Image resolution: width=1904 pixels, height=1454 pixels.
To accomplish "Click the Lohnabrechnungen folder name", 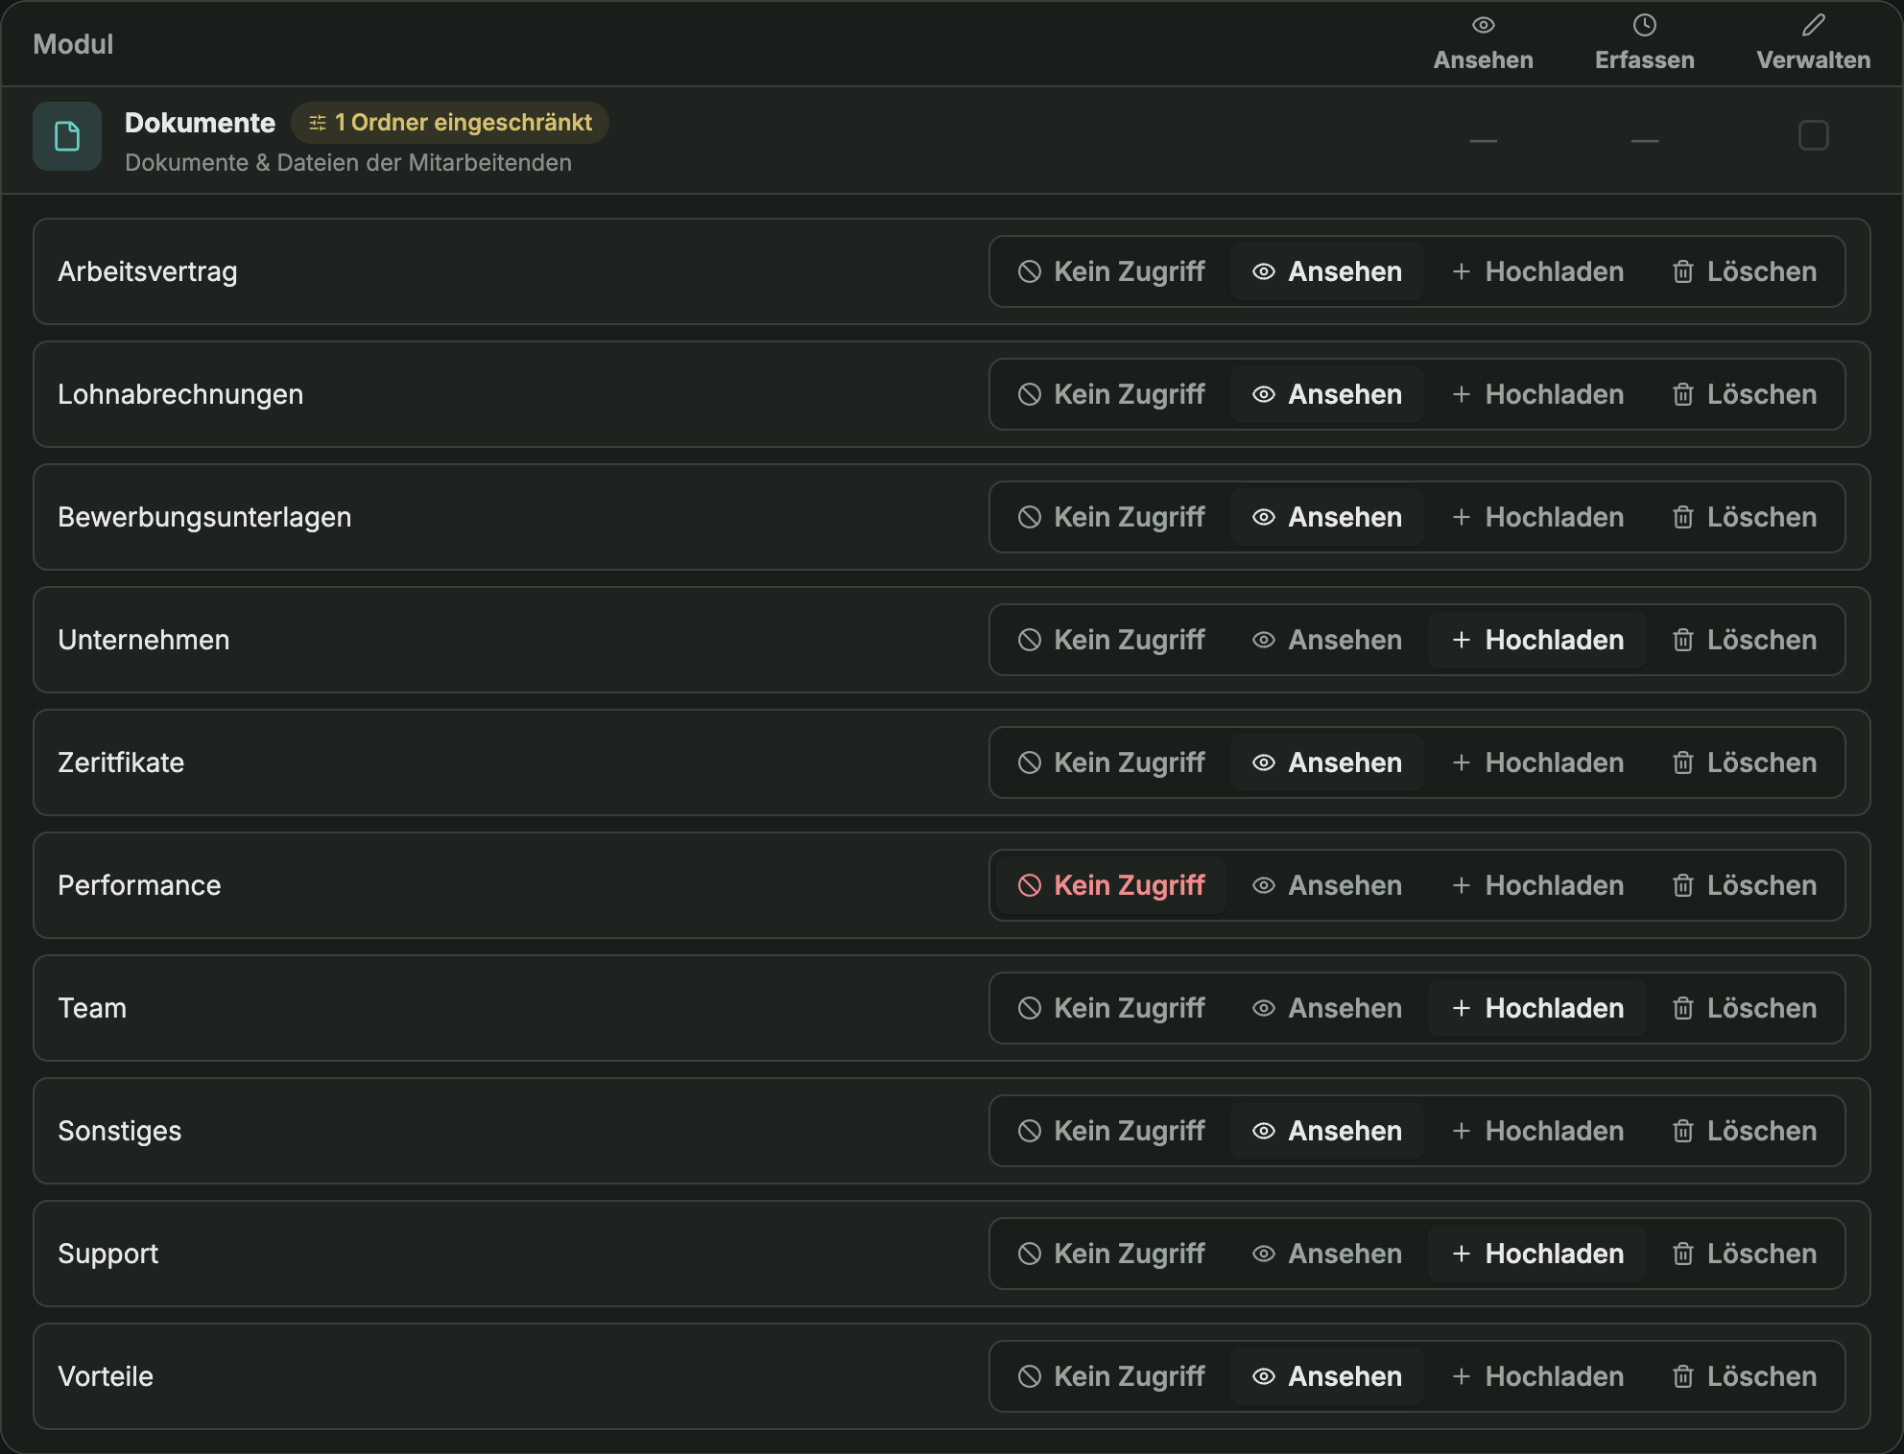I will (x=180, y=394).
